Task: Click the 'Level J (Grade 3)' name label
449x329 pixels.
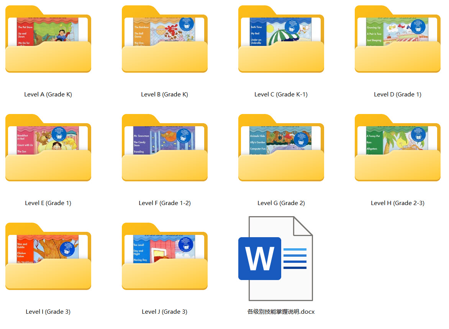Action: 165,312
